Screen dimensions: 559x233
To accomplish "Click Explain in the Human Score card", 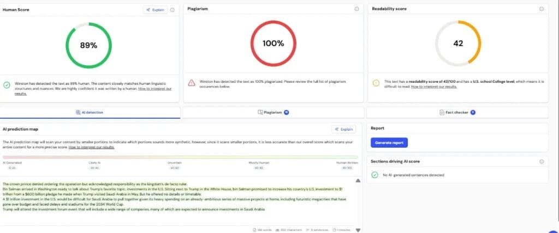I will click(155, 10).
